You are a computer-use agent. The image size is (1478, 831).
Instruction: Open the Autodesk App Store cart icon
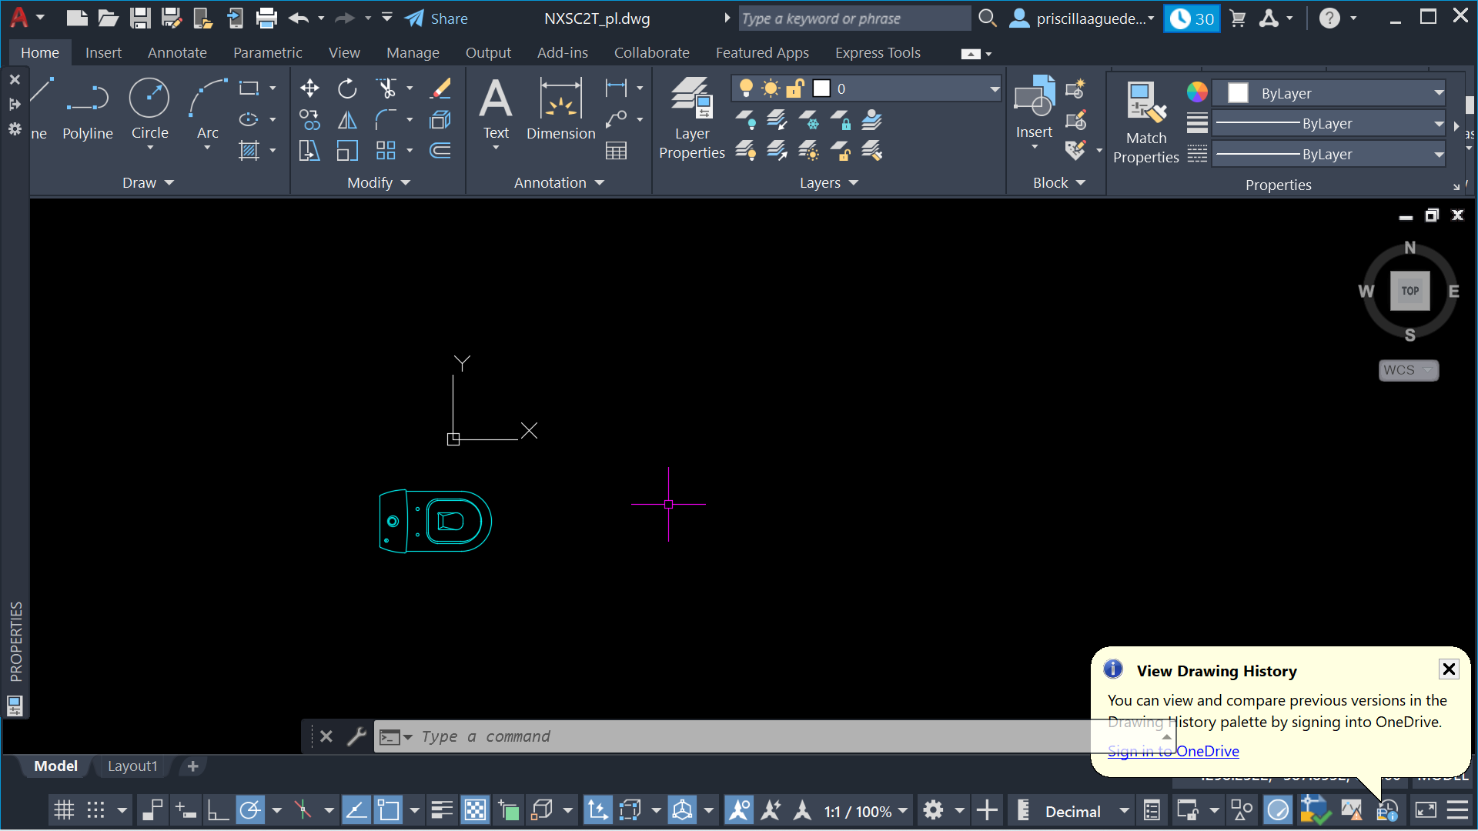point(1238,18)
